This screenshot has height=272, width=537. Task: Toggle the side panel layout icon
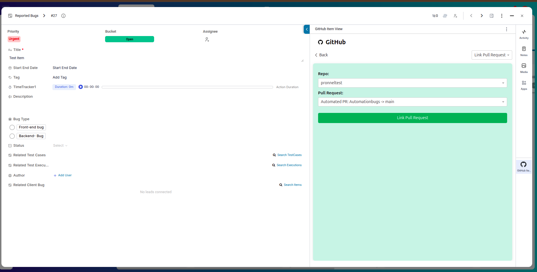(x=492, y=16)
